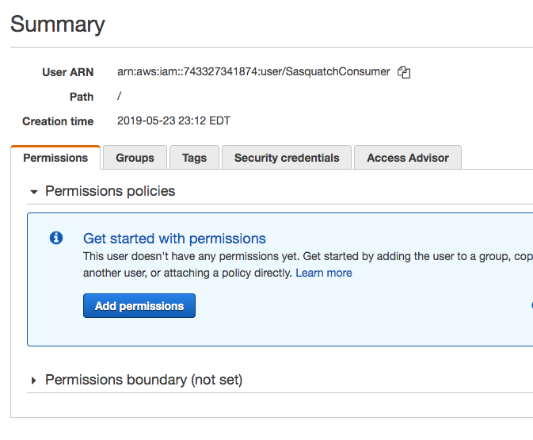
Task: Collapse the Permissions policies section arrow
Action: coord(33,192)
